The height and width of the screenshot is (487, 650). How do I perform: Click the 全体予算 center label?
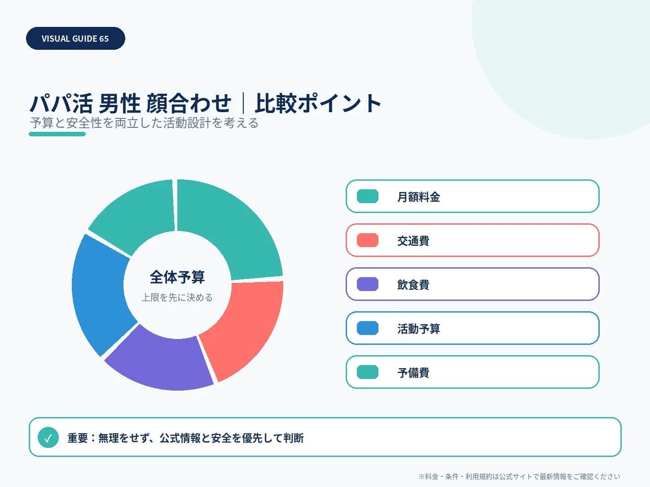[x=177, y=277]
